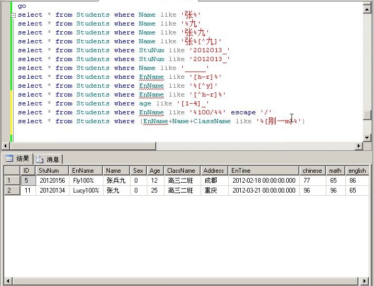Click the Fly100% EnName cell
The image size is (374, 286).
click(86, 181)
